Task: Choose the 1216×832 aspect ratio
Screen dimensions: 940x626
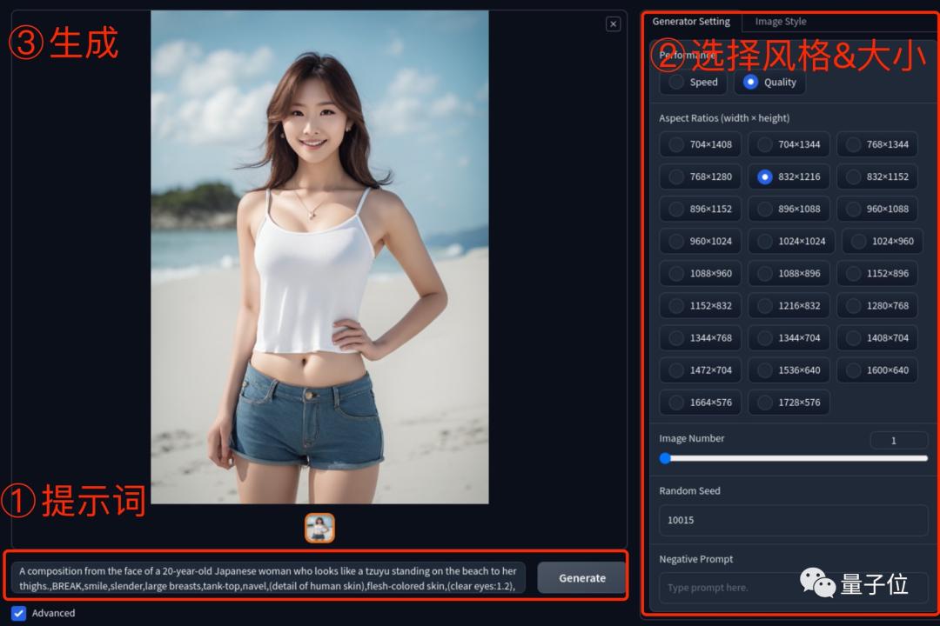Action: click(x=789, y=306)
